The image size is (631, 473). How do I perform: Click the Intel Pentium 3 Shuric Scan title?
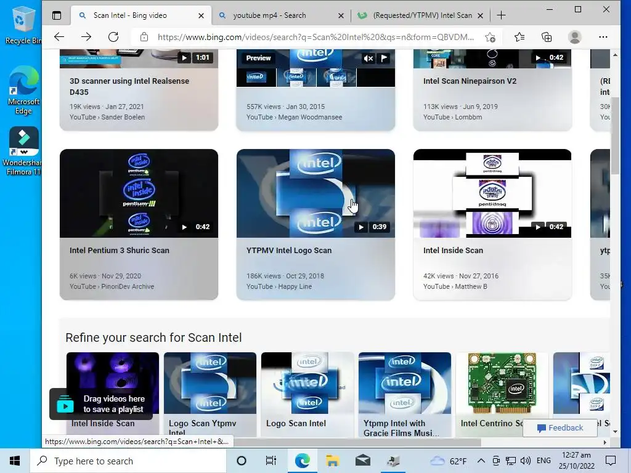120,250
